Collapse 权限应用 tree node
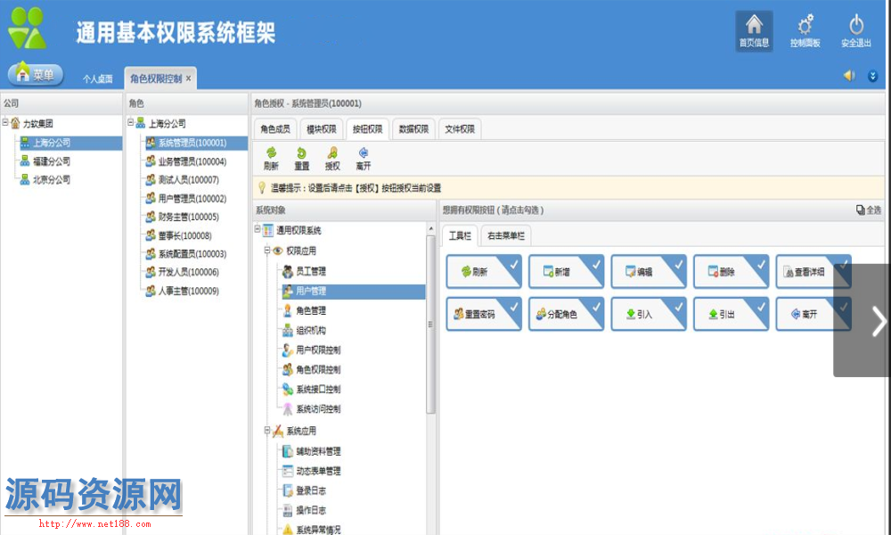This screenshot has width=891, height=535. coord(267,251)
